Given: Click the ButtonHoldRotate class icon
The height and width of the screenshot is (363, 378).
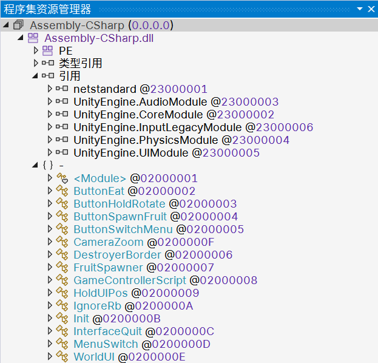Looking at the screenshot, I should (x=62, y=203).
